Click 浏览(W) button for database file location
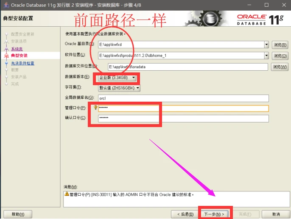Image resolution: width=291 pixels, height=219 pixels. [280, 67]
